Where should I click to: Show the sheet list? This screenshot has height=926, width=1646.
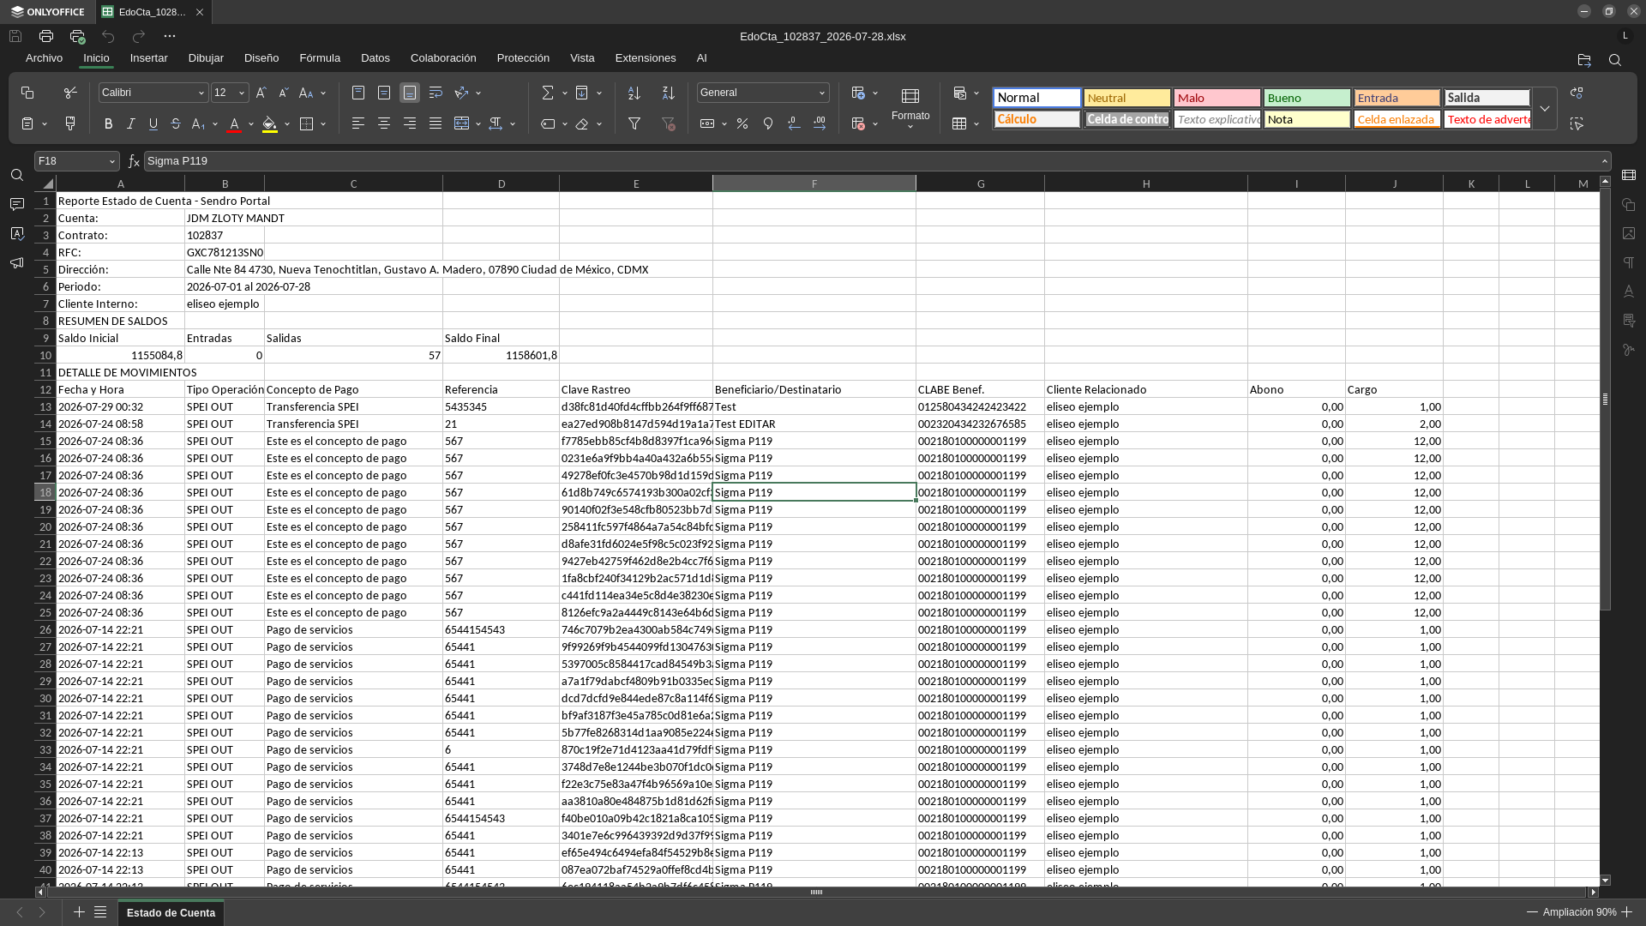(100, 912)
